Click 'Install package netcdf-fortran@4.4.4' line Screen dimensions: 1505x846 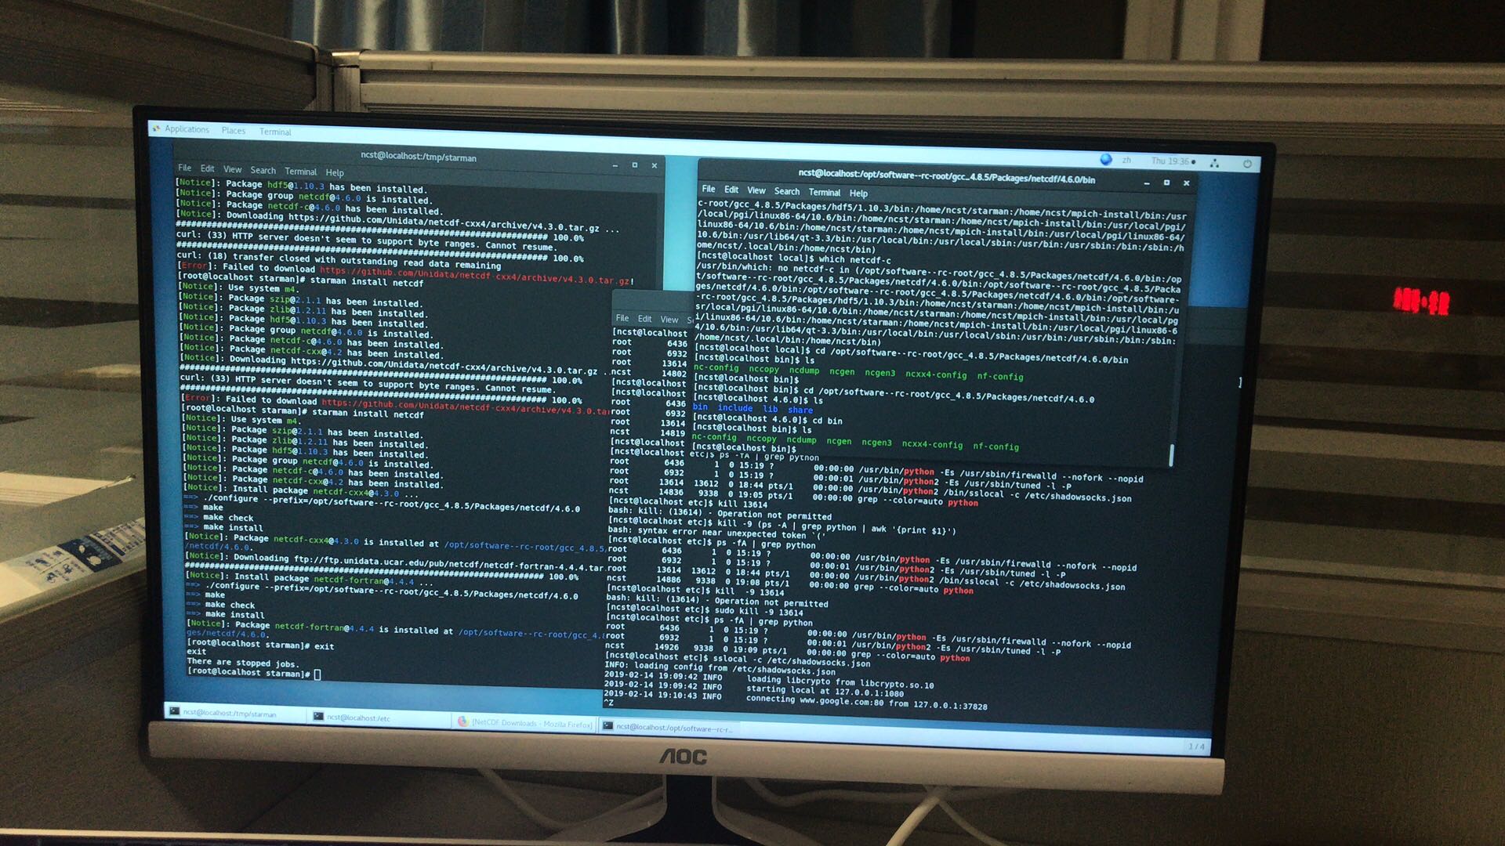pos(309,580)
